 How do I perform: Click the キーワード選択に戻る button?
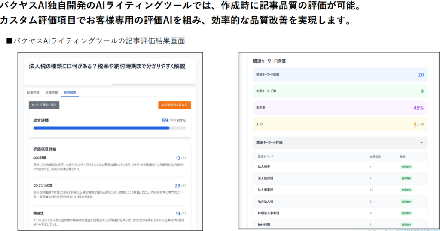point(44,105)
